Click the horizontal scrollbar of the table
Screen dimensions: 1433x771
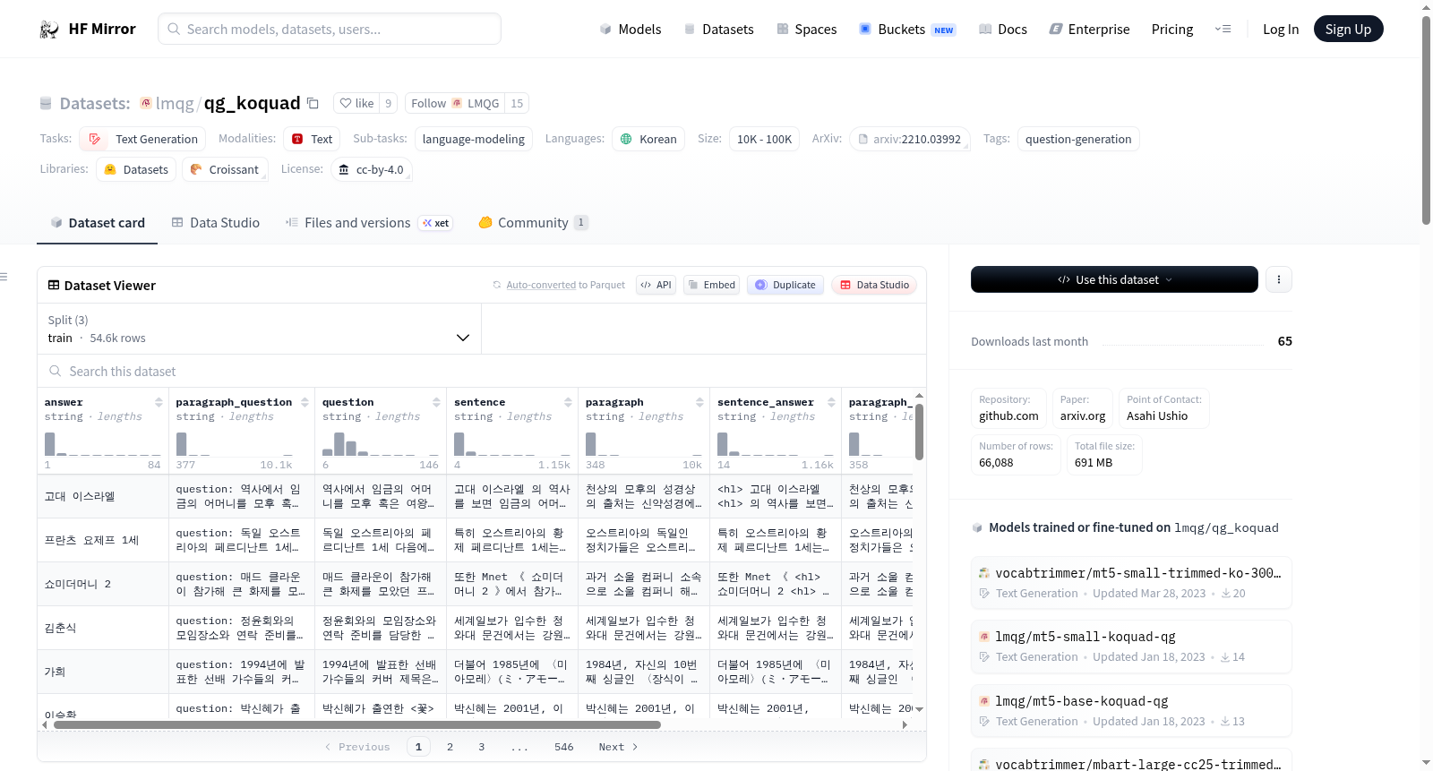(357, 724)
